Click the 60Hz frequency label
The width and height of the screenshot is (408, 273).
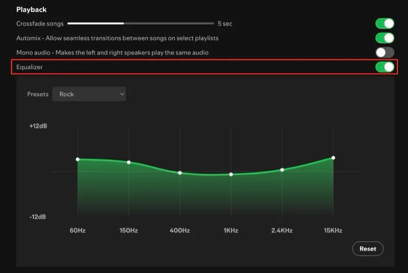tap(78, 230)
